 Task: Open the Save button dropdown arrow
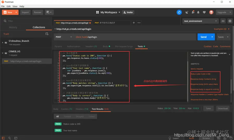click(x=227, y=37)
